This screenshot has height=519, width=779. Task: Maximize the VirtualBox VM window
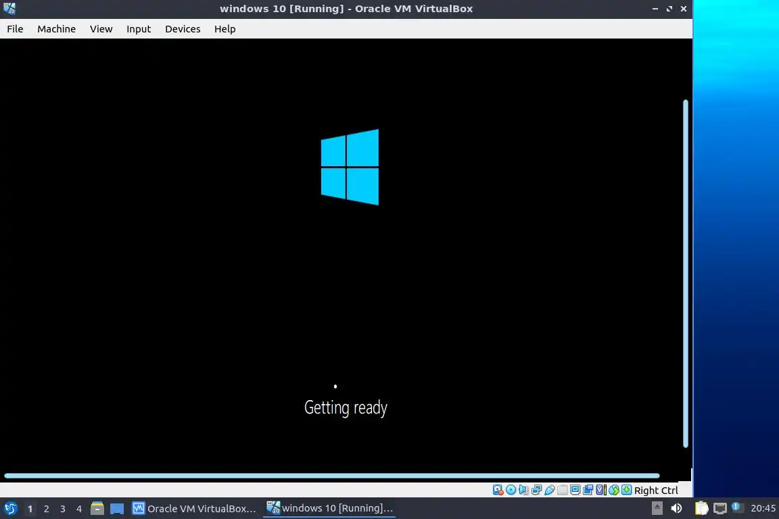click(x=669, y=8)
